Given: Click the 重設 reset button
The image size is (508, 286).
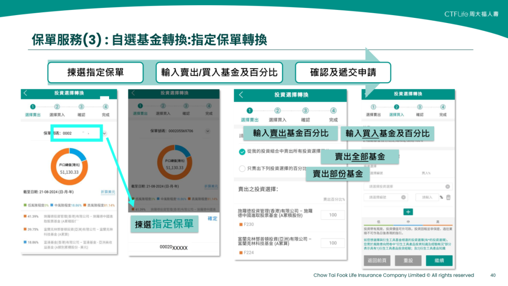Looking at the screenshot, I should (408, 261).
